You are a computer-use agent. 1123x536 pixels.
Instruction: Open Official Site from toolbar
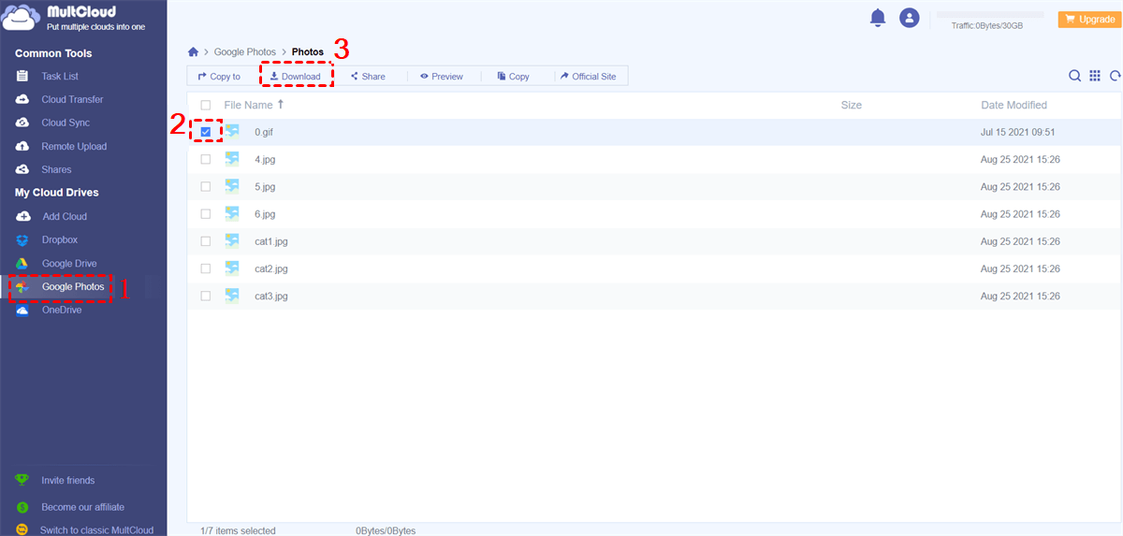[x=588, y=77]
